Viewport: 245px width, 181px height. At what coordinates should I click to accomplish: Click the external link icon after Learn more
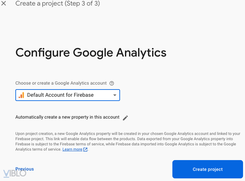(x=85, y=150)
